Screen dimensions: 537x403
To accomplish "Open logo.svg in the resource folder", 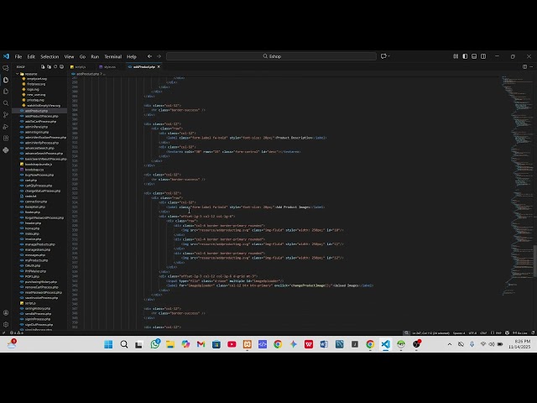I will tap(33, 90).
